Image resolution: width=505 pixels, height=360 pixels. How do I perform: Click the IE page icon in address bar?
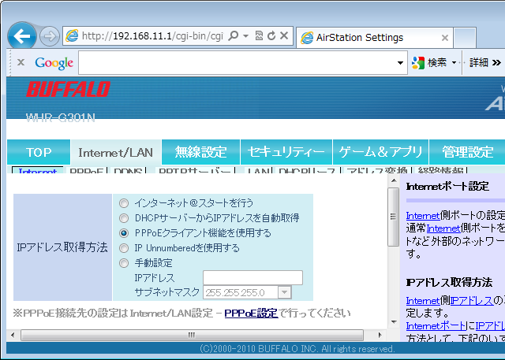[72, 35]
